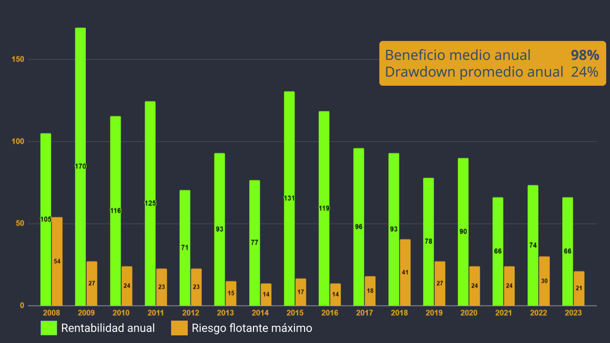
Task: Select the green 2012 bar labeled 71
Action: pyautogui.click(x=185, y=248)
